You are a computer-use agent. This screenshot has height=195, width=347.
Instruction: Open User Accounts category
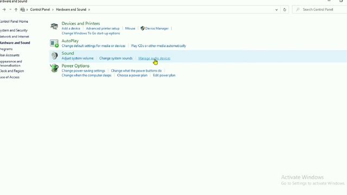coord(10,55)
